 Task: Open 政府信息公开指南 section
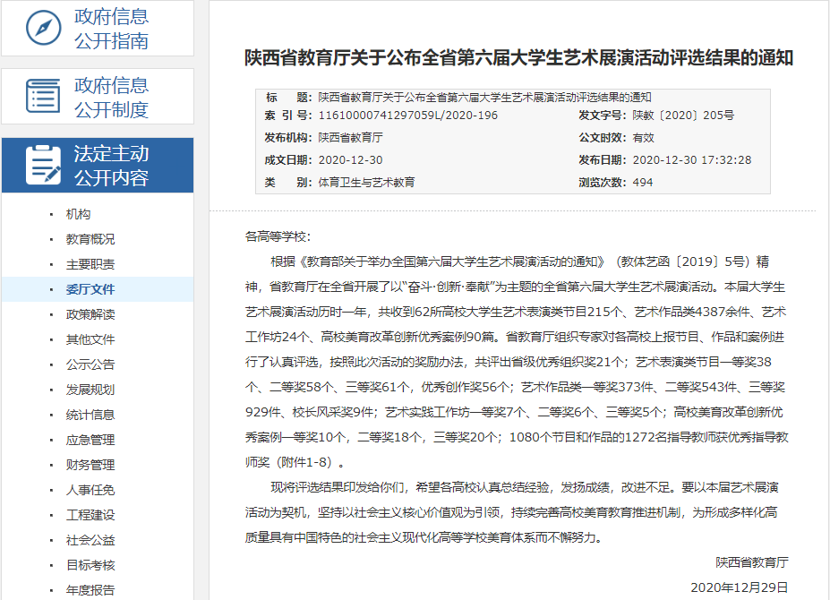pyautogui.click(x=111, y=29)
